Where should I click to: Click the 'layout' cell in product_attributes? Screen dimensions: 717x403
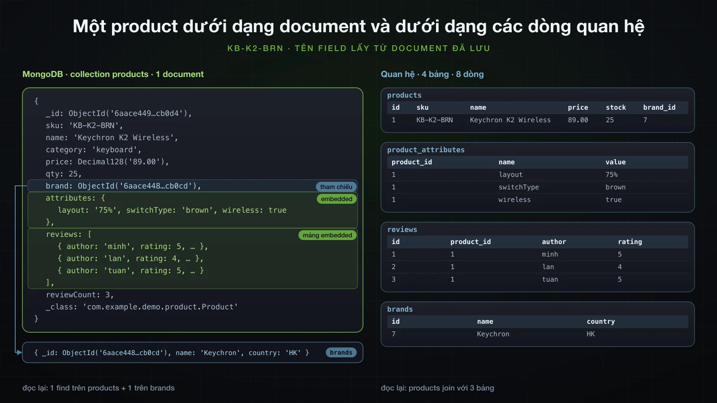(511, 175)
